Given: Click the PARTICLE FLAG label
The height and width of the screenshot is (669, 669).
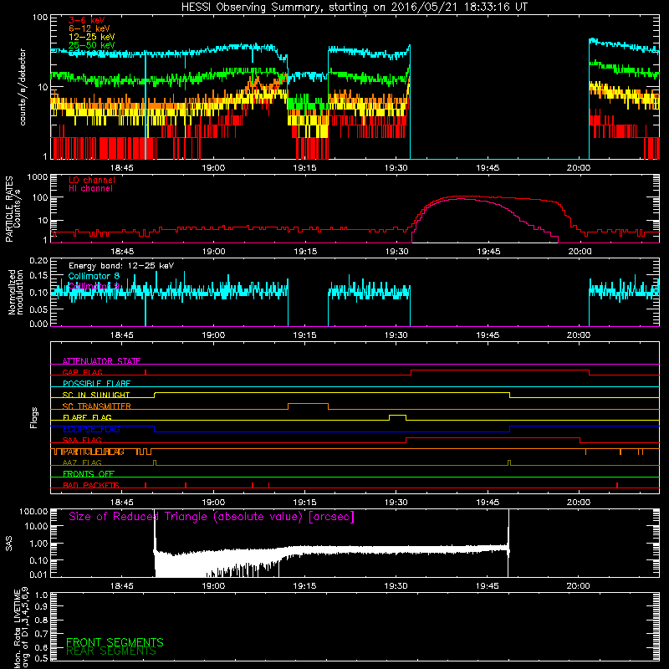Looking at the screenshot, I should click(94, 452).
